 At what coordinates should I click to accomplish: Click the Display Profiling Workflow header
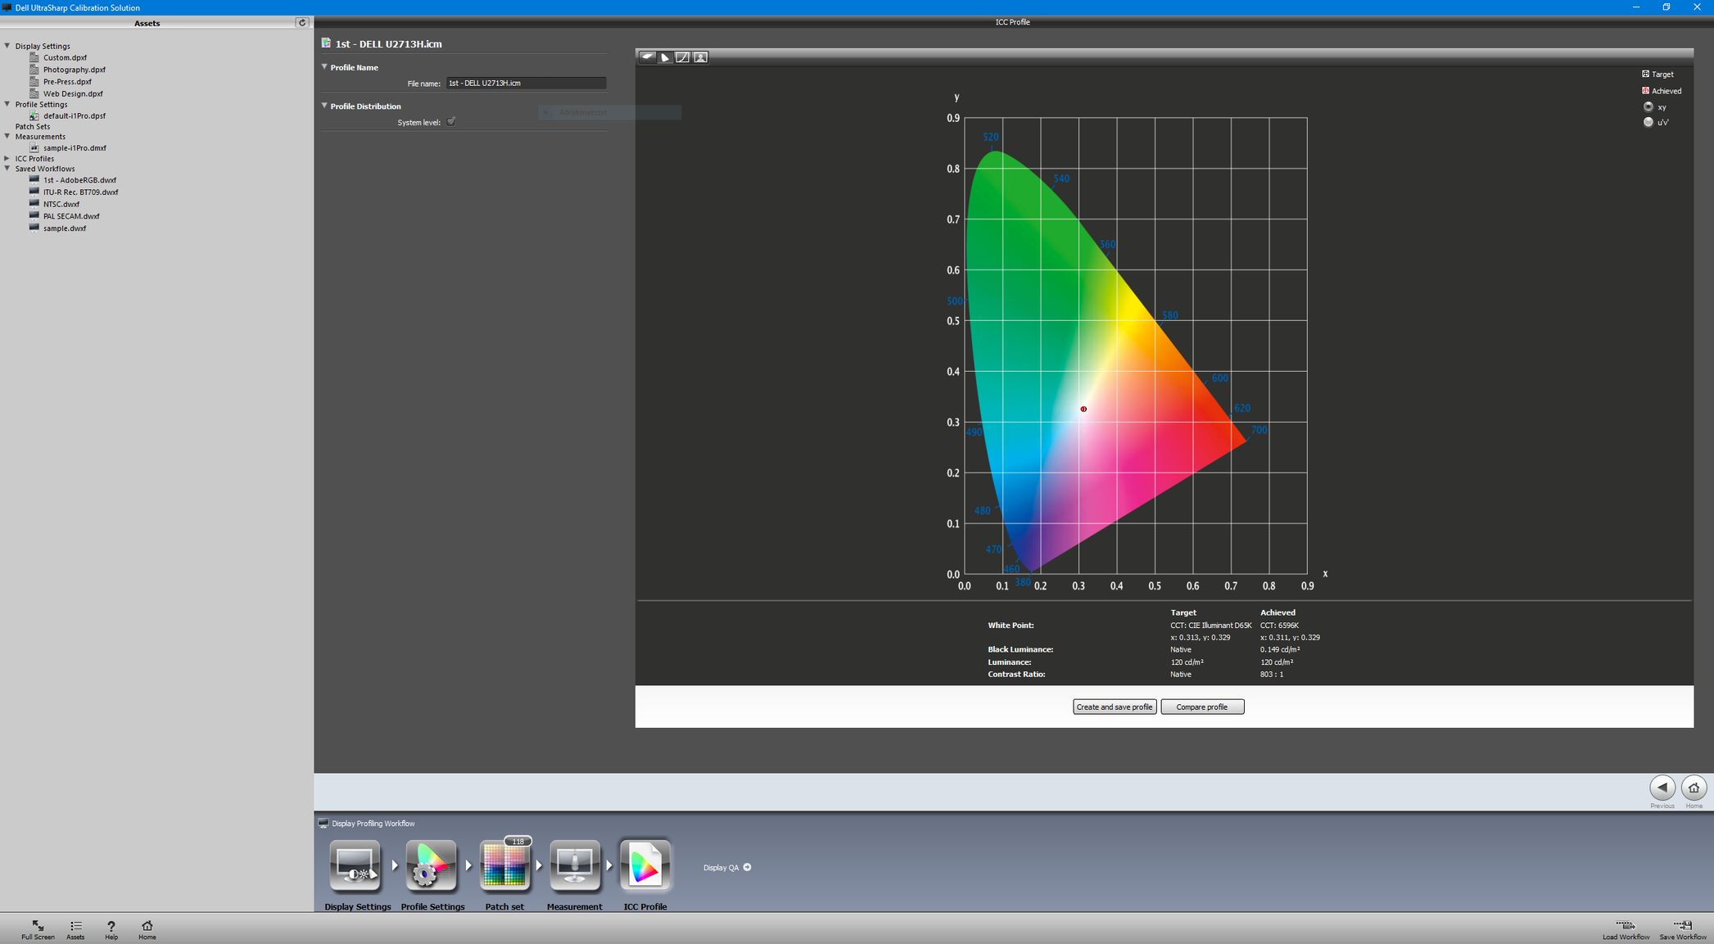click(x=373, y=824)
